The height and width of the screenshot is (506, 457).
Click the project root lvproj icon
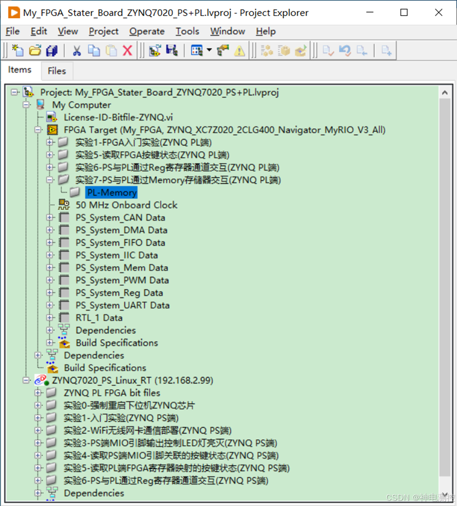[28, 92]
